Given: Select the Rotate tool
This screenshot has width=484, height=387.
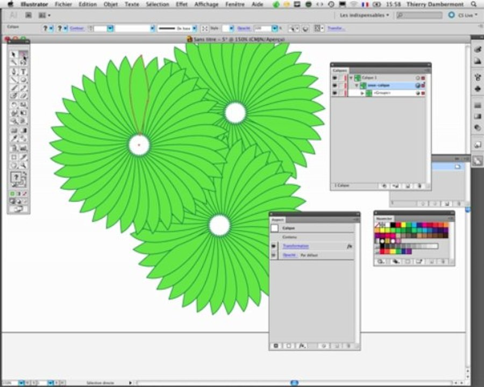Looking at the screenshot, I should click(13, 105).
